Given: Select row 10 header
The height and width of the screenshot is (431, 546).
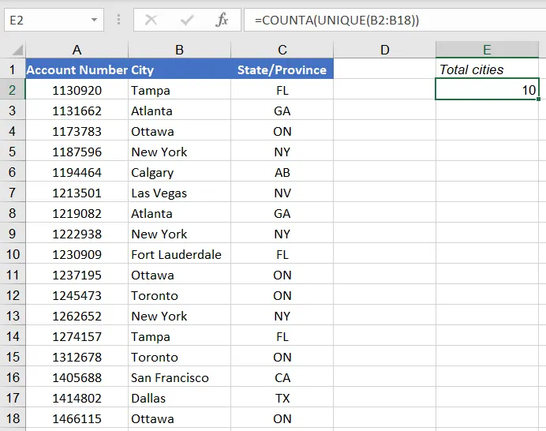Looking at the screenshot, I should 13,254.
